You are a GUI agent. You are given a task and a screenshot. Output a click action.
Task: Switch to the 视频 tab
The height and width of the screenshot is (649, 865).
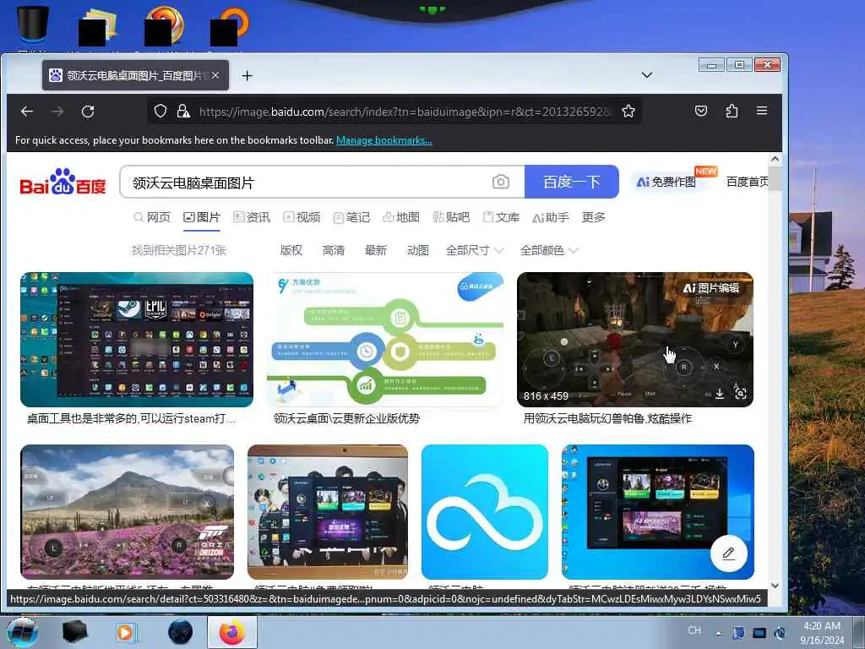(x=302, y=217)
